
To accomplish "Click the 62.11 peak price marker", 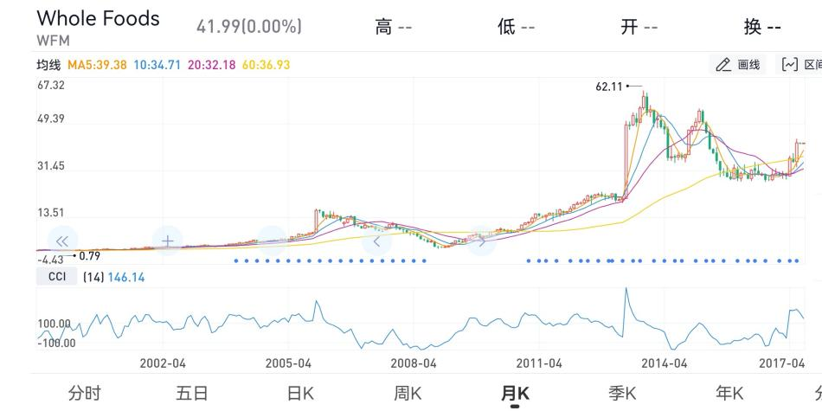I will (609, 87).
